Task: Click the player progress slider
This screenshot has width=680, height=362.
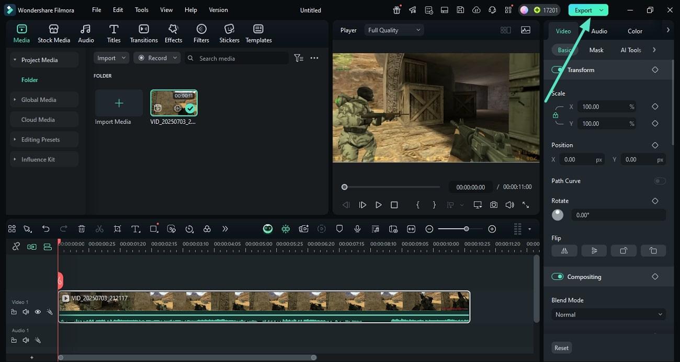Action: pos(392,187)
